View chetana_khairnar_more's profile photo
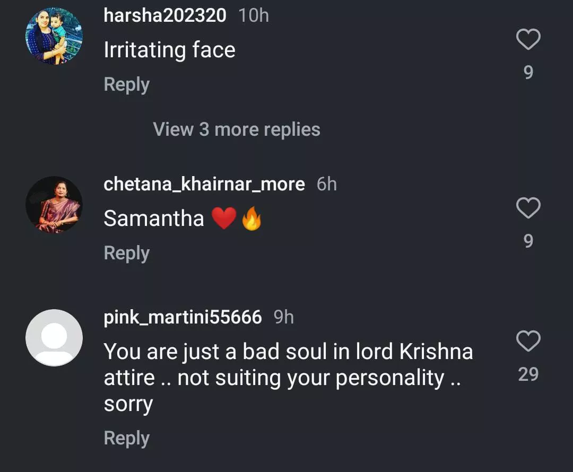The width and height of the screenshot is (573, 472). point(54,205)
